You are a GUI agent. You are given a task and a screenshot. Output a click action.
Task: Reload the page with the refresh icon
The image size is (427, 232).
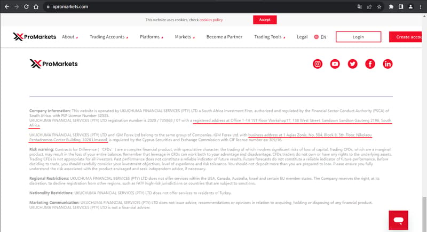pyautogui.click(x=26, y=6)
